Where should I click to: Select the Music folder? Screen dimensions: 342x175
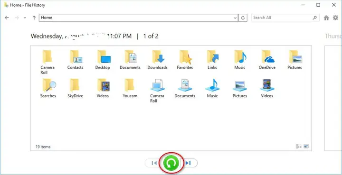(240, 60)
